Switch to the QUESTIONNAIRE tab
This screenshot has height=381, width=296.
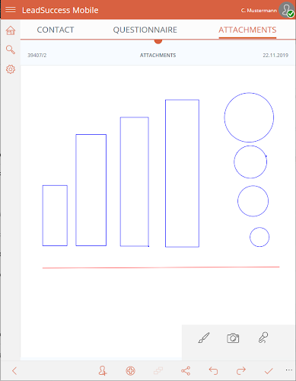pyautogui.click(x=145, y=30)
